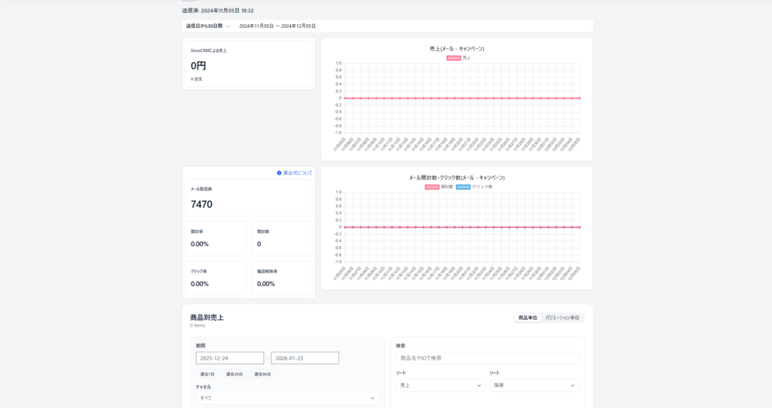Switch to the 商品単位 tab
Image resolution: width=772 pixels, height=408 pixels.
point(528,318)
